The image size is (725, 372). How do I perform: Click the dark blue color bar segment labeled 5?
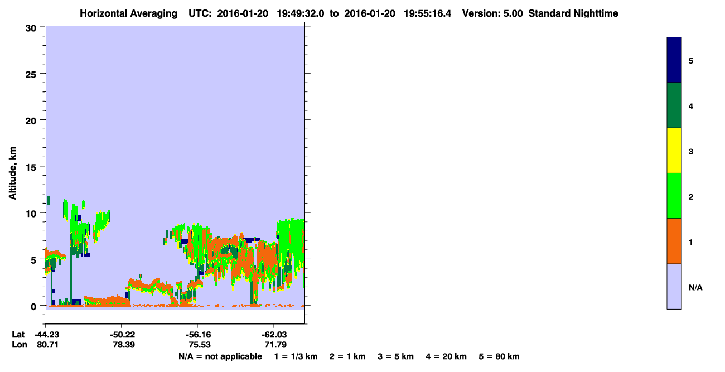coord(674,60)
